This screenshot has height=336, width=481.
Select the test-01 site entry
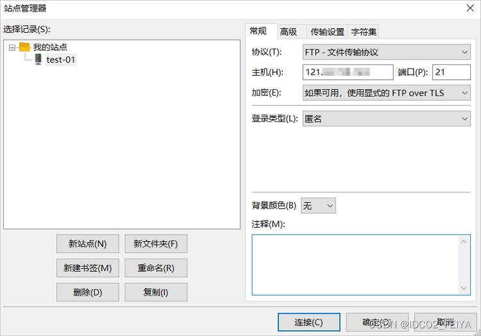click(61, 60)
